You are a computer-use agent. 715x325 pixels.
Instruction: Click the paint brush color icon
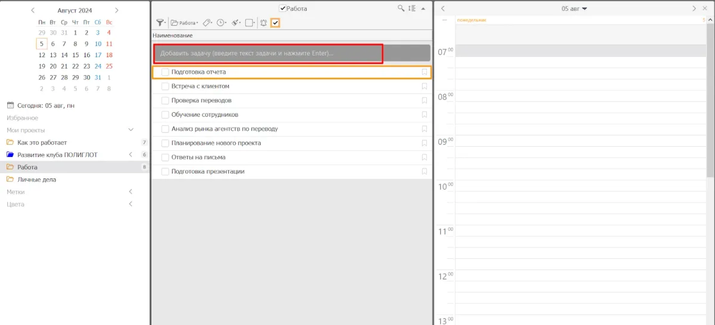[236, 23]
